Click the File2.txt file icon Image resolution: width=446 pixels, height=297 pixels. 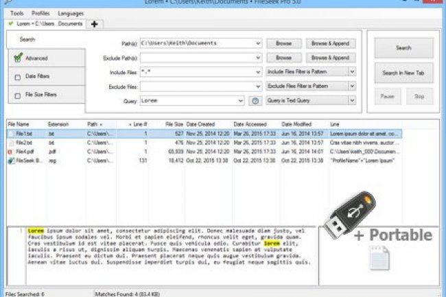[x=11, y=143]
